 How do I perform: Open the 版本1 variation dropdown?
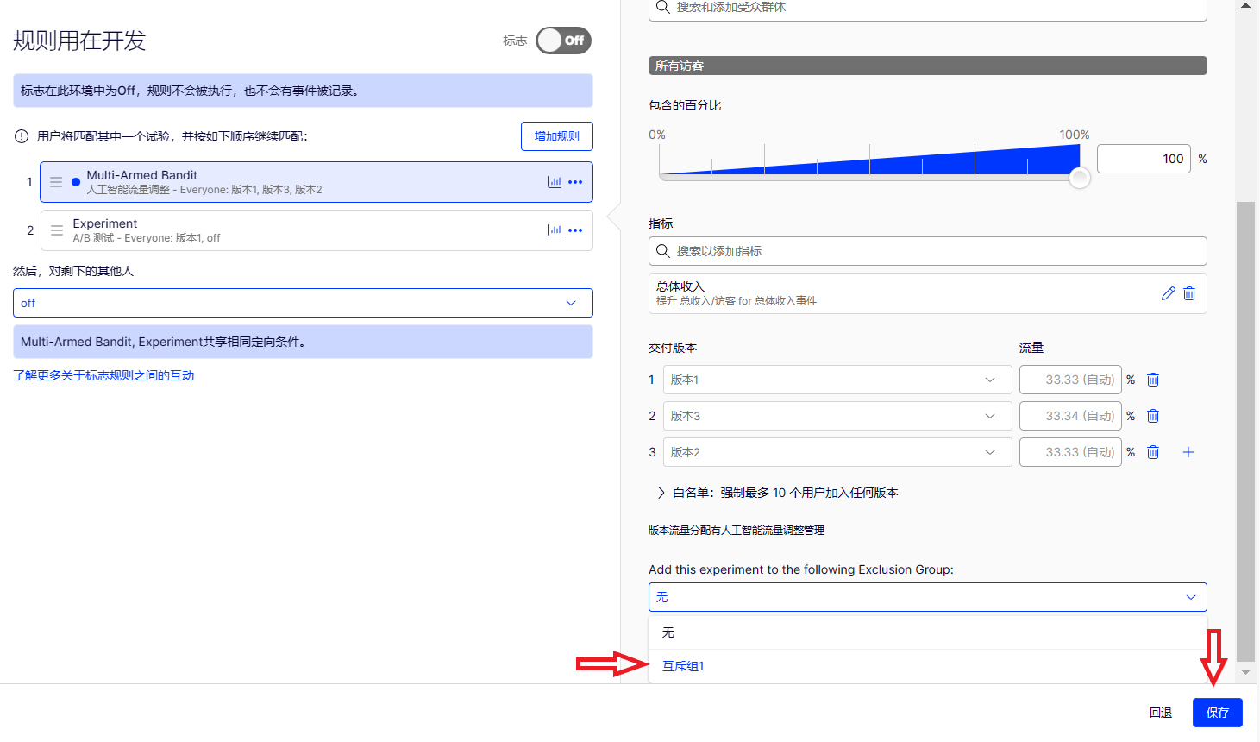click(837, 380)
